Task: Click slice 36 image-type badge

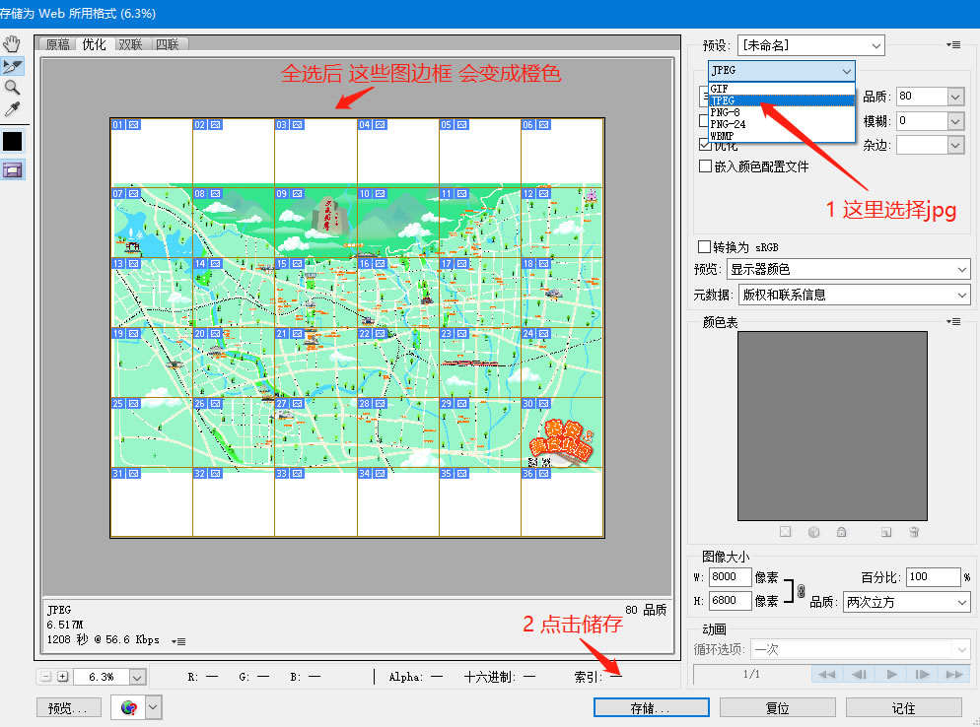Action: pos(544,474)
